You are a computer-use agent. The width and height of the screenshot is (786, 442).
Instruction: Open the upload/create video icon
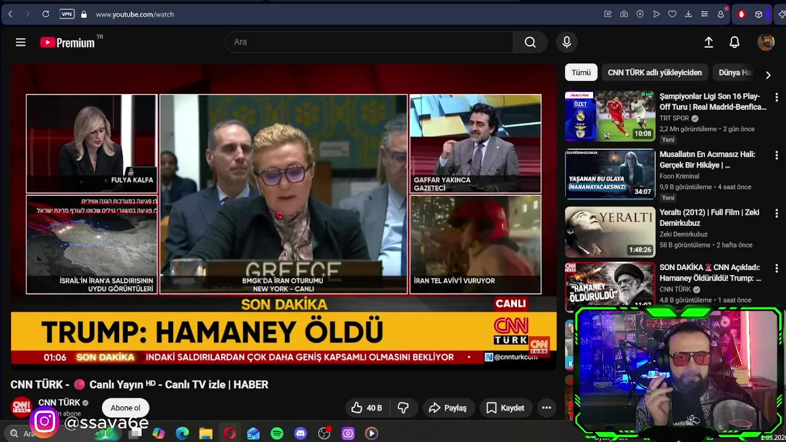point(709,42)
